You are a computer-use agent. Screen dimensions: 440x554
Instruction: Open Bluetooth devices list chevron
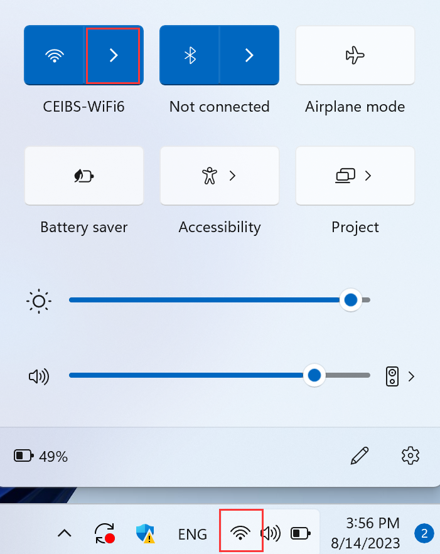coord(249,55)
